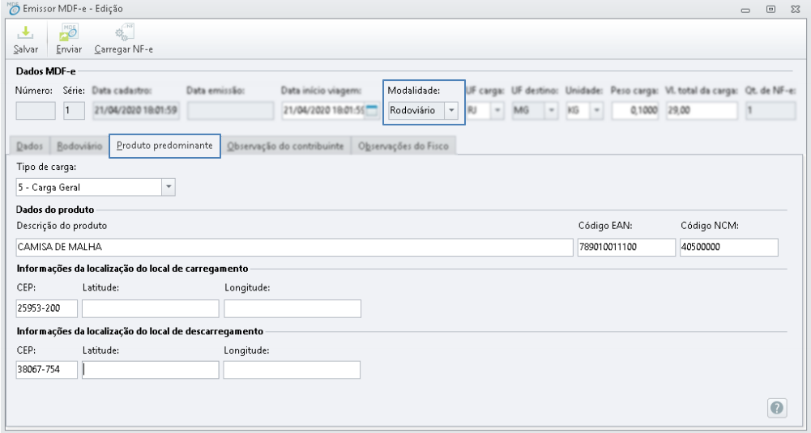
Task: Open the help question mark icon
Action: 777,408
